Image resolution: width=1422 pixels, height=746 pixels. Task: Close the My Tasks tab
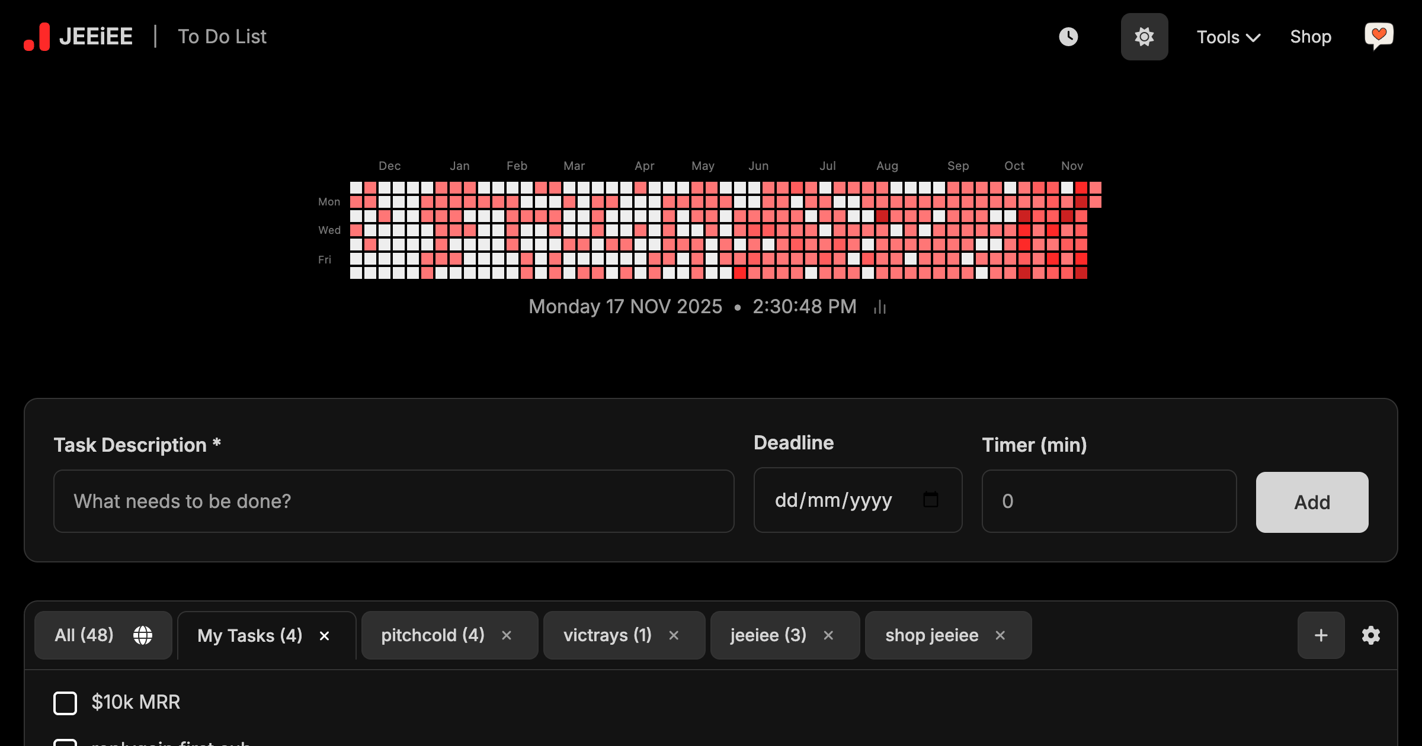[324, 636]
